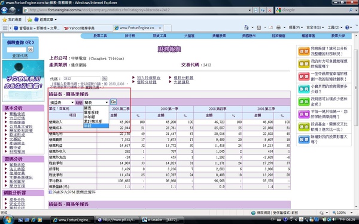The width and height of the screenshot is (359, 224).
Task: Open the Print icon in the command bar
Action: (x=278, y=27)
